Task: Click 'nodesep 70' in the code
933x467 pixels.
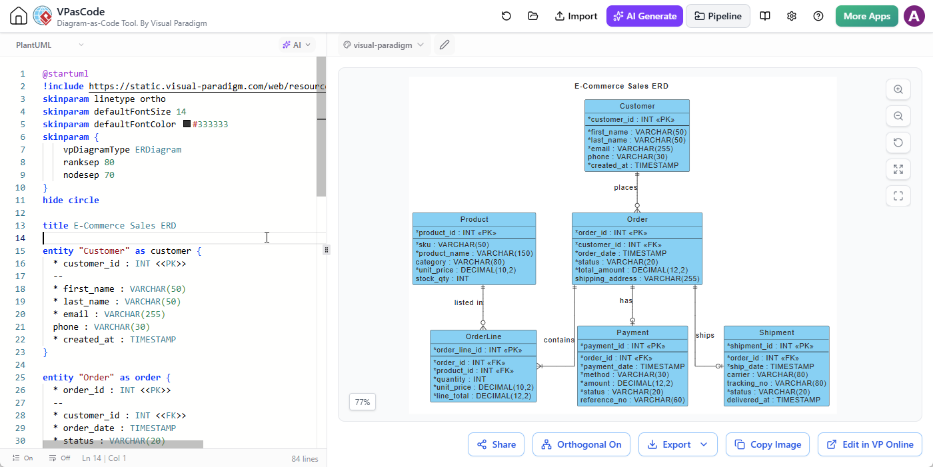Action: [89, 175]
